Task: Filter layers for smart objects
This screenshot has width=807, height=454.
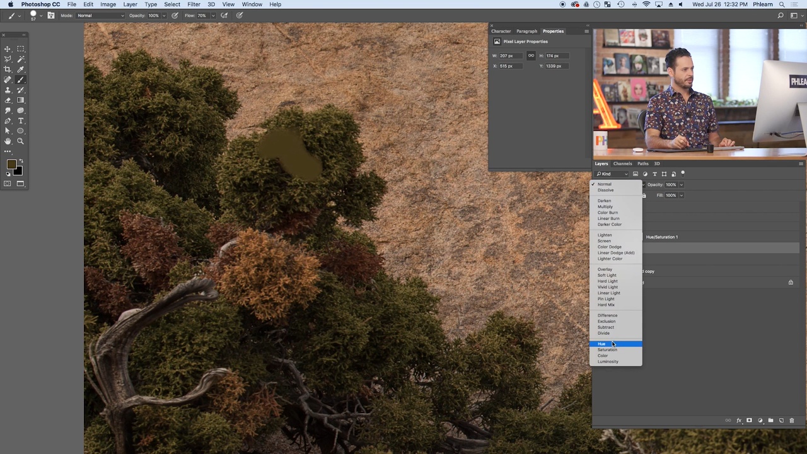Action: pos(673,174)
